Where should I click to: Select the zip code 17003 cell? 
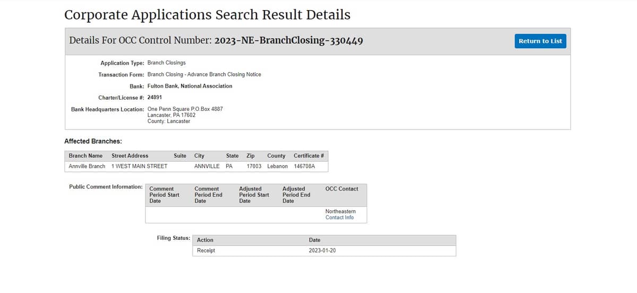(254, 166)
